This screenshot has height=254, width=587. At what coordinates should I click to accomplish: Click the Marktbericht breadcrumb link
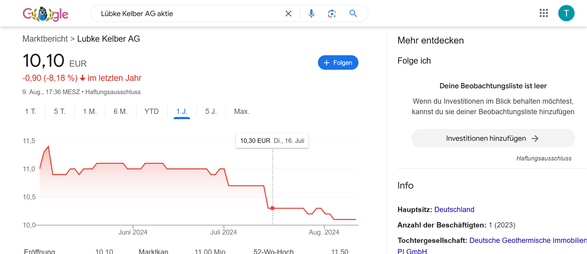tap(45, 39)
